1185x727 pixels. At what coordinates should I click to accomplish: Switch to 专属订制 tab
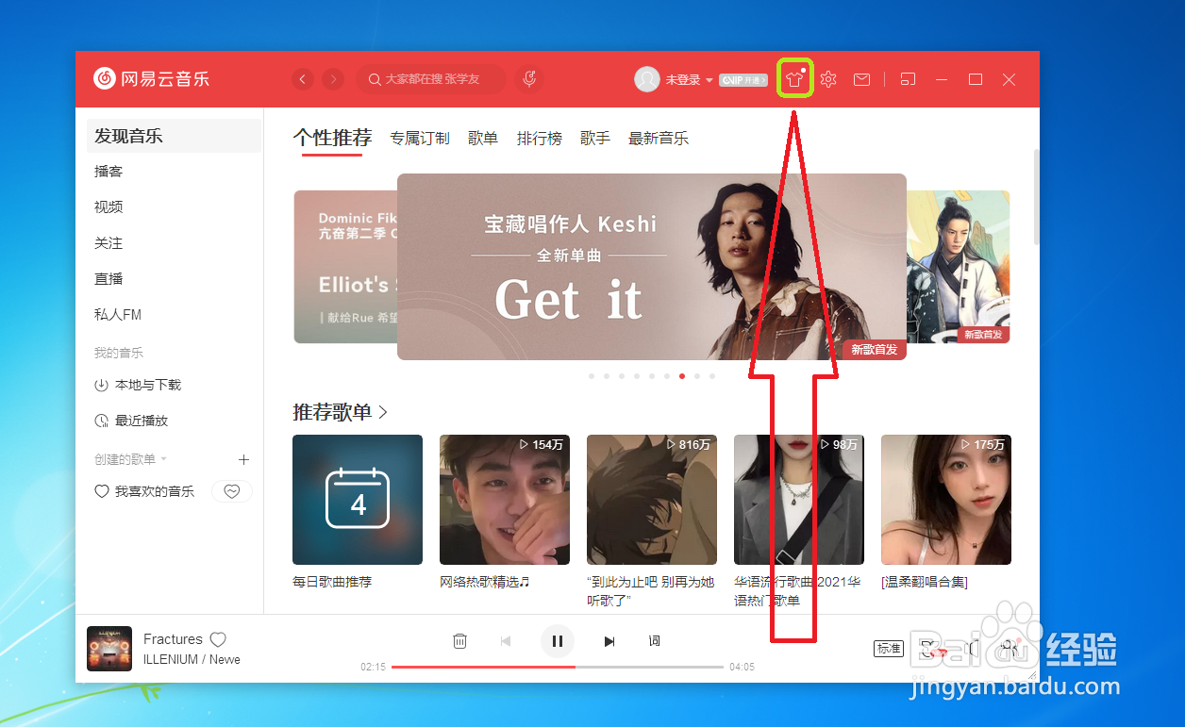coord(420,139)
